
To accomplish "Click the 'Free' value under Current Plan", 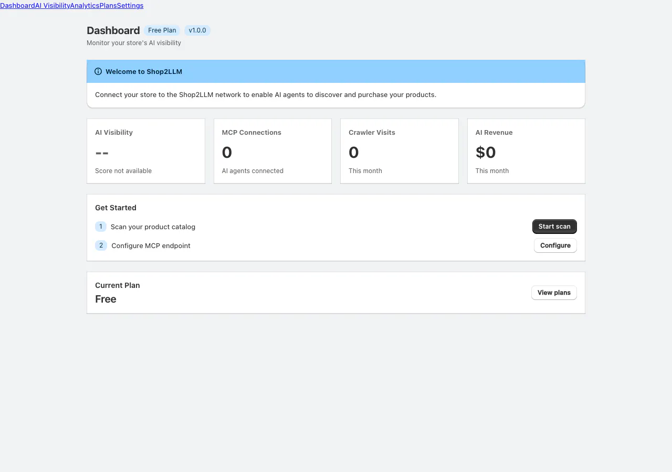I will click(106, 299).
